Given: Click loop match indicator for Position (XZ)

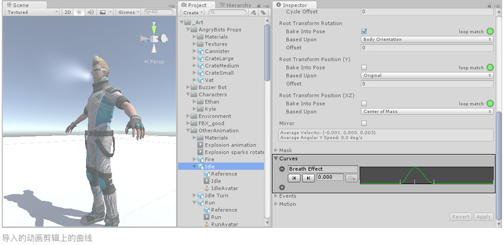Looking at the screenshot, I should pyautogui.click(x=490, y=104).
